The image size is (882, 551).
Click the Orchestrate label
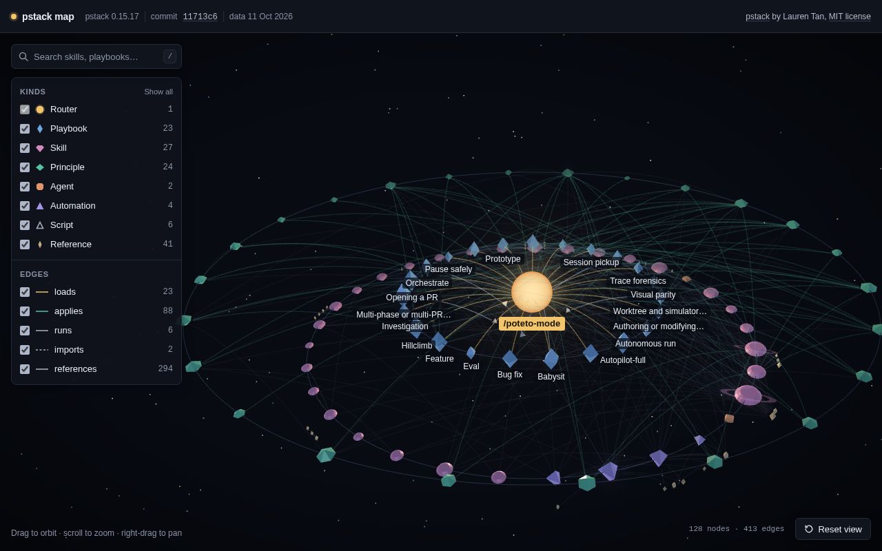tap(427, 283)
